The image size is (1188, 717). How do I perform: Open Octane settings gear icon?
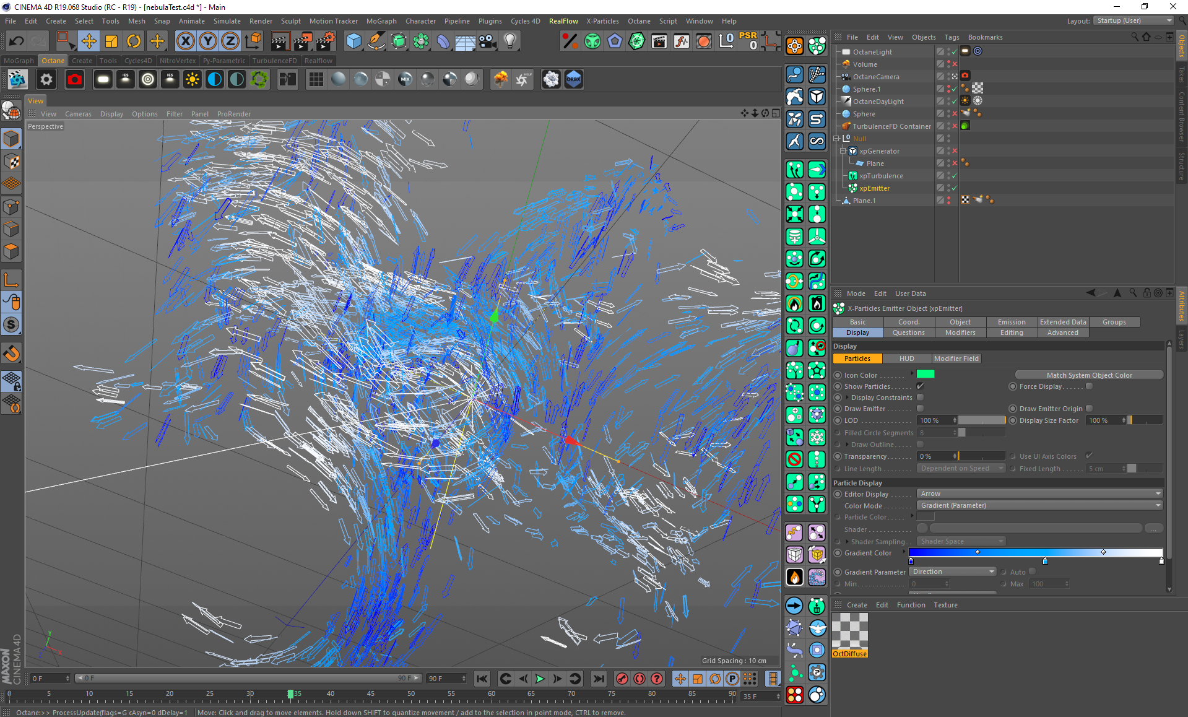(x=46, y=79)
